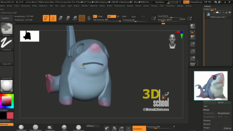
Task: Collapse the Merge section
Action: tap(206, 110)
